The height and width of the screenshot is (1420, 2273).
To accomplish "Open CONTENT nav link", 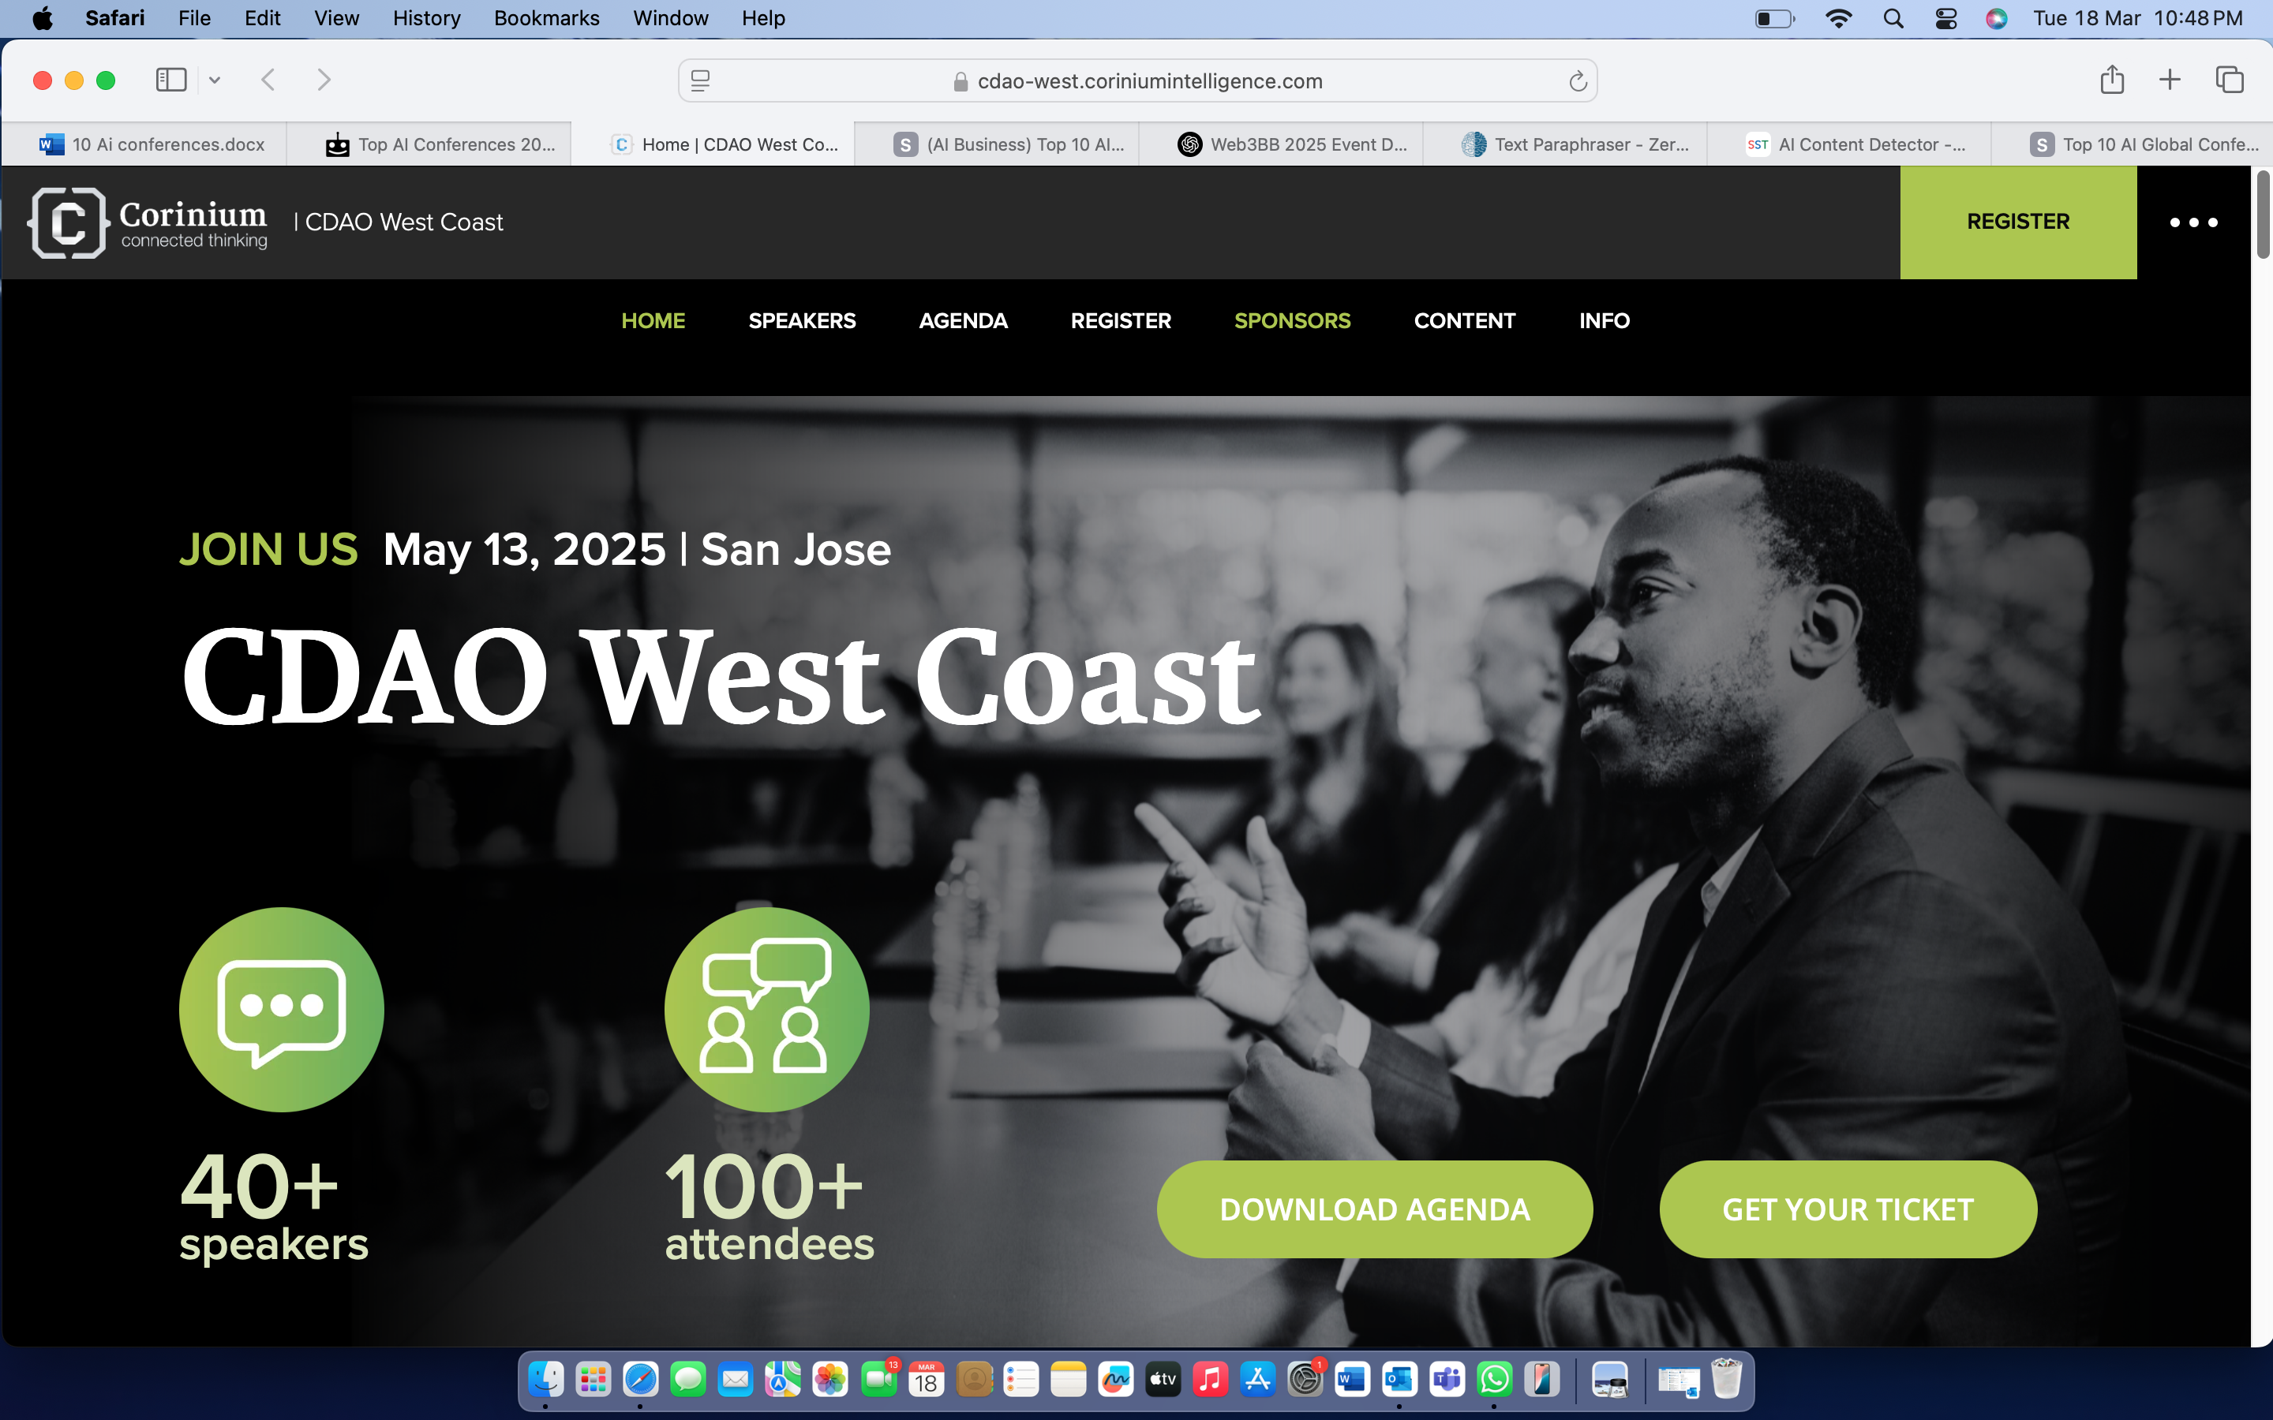I will 1464,321.
